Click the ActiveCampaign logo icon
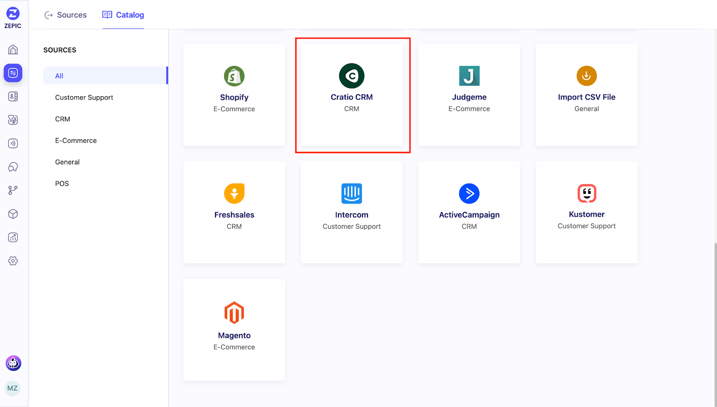This screenshot has width=717, height=407. 469,193
